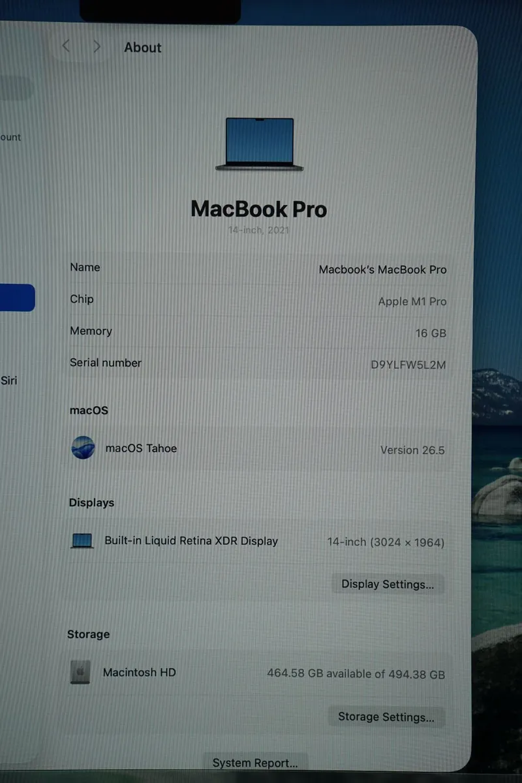The width and height of the screenshot is (522, 783).
Task: Click the 'Storage' section header
Action: [x=88, y=634]
